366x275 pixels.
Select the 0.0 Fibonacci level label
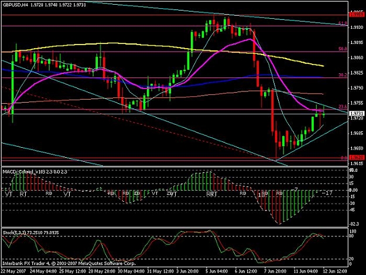coord(344,158)
